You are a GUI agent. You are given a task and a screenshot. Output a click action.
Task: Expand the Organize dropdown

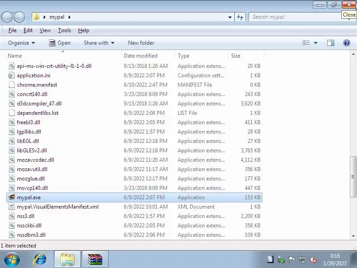pyautogui.click(x=21, y=43)
